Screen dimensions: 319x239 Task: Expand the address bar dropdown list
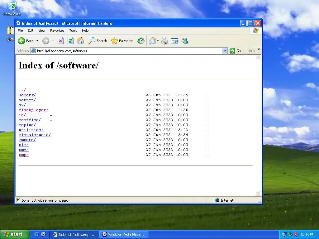[x=225, y=51]
